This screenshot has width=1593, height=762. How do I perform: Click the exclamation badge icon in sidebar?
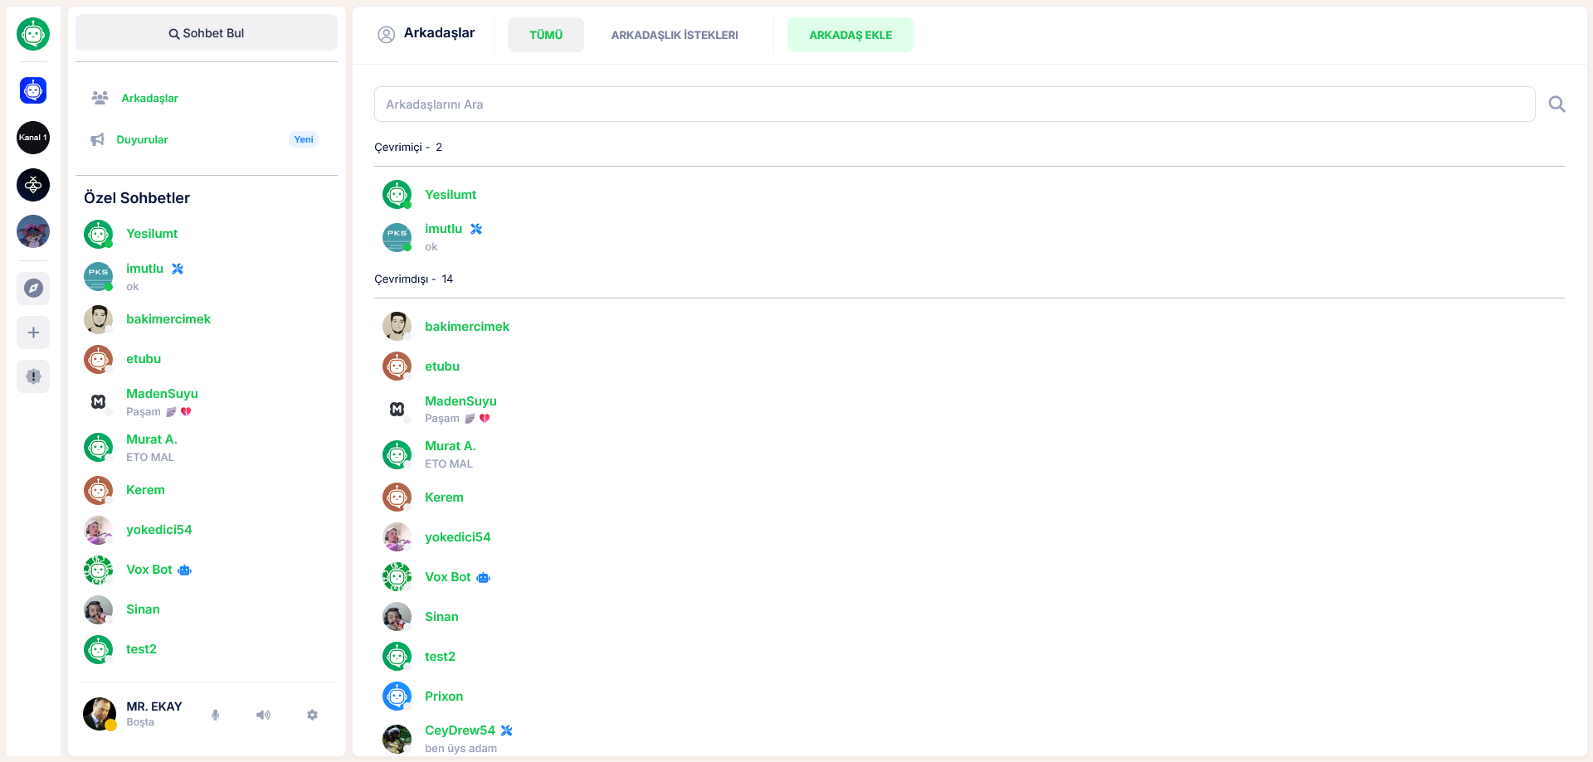tap(33, 376)
